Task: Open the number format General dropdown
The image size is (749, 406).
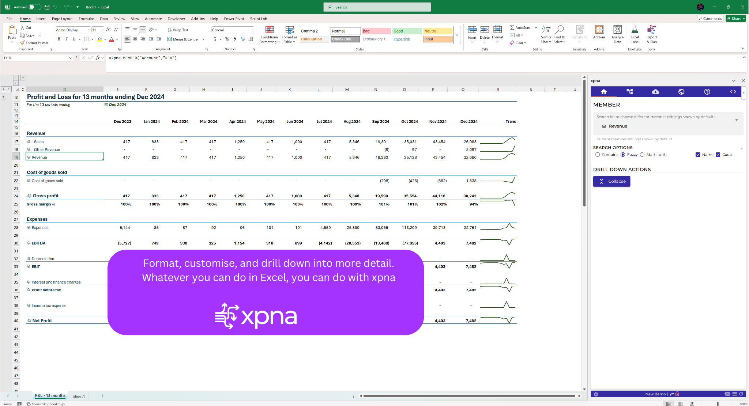Action: coord(252,30)
